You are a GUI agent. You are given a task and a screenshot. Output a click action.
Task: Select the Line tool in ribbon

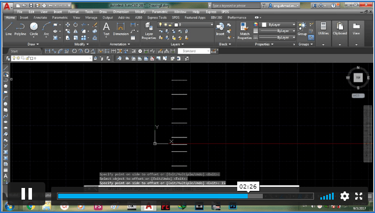tap(8, 29)
